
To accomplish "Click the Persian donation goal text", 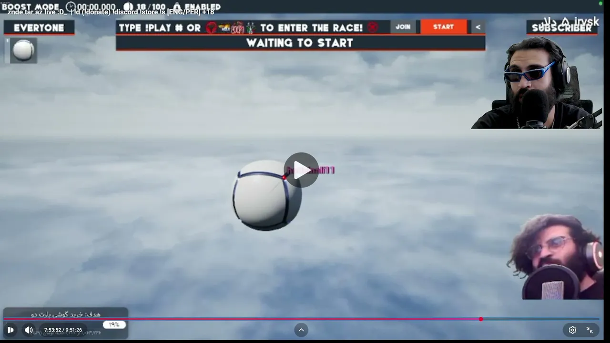I will pyautogui.click(x=66, y=314).
